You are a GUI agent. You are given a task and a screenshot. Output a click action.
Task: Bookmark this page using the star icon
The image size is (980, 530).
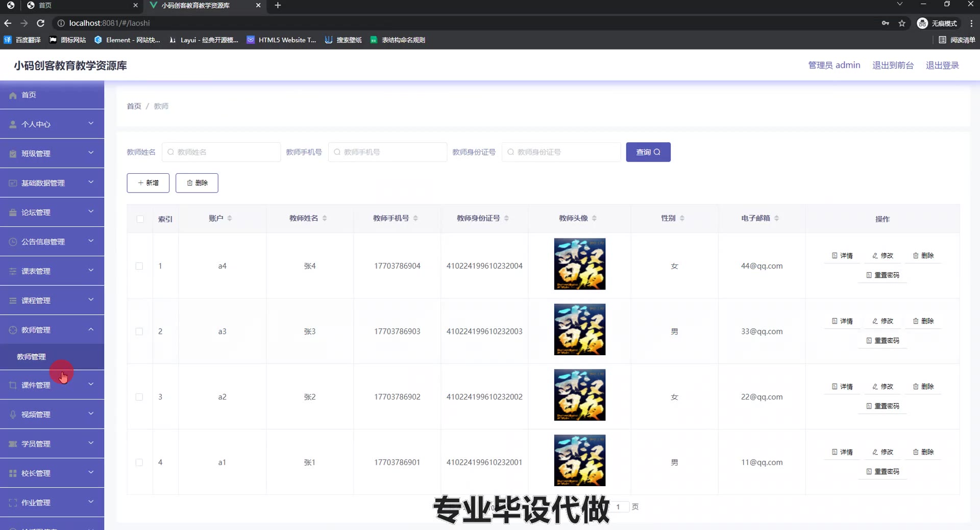coord(902,23)
